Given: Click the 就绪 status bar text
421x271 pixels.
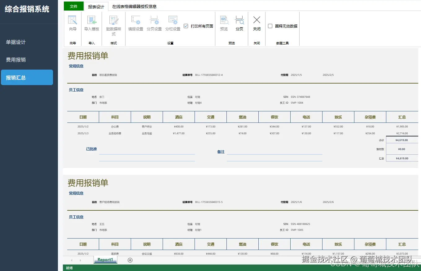Looking at the screenshot, I should click(69, 268).
